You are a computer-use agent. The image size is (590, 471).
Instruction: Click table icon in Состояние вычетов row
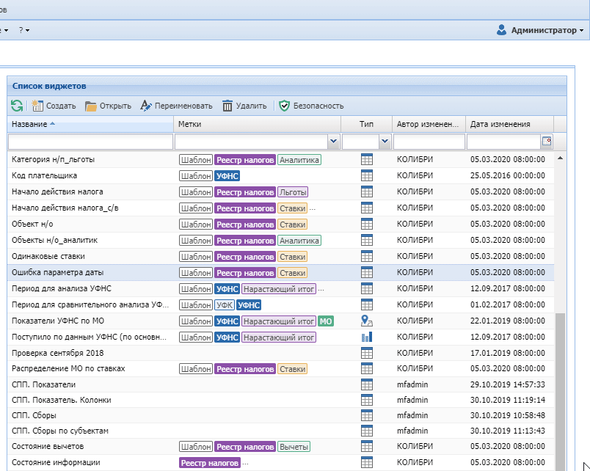click(366, 447)
